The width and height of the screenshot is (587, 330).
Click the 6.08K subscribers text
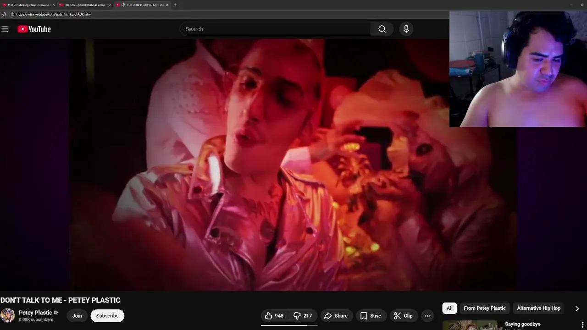pyautogui.click(x=36, y=320)
